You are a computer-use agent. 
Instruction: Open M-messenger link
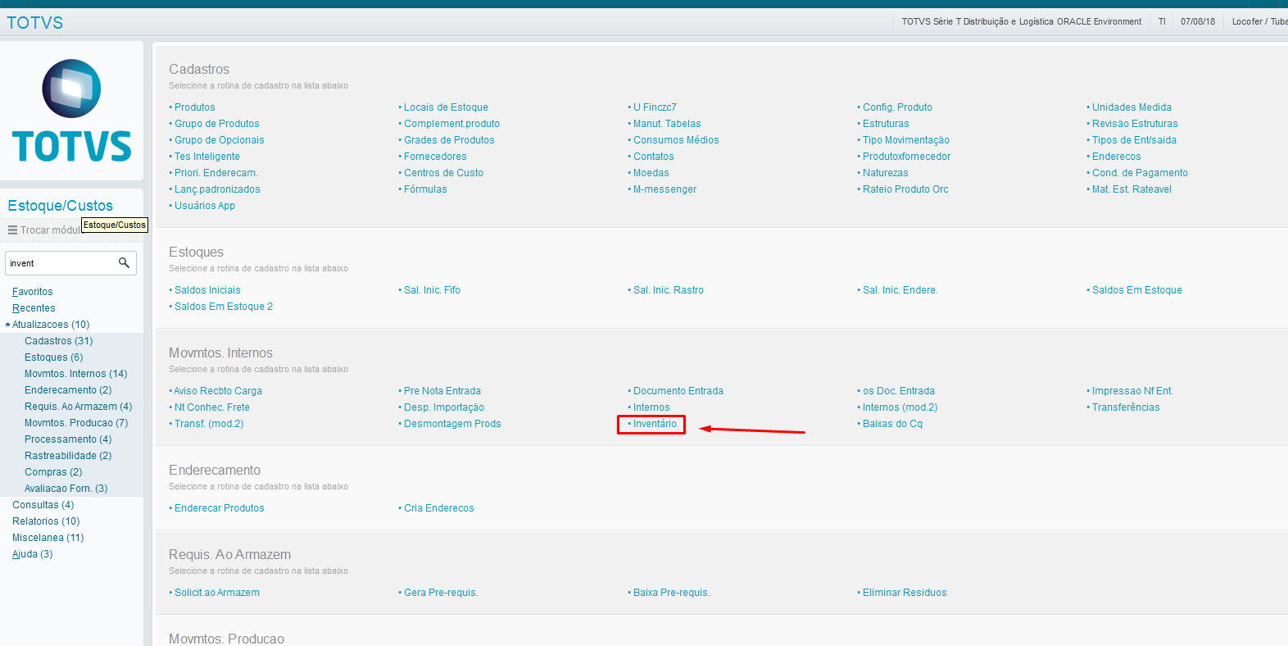click(x=664, y=189)
